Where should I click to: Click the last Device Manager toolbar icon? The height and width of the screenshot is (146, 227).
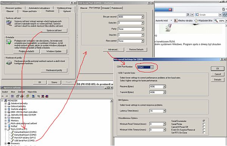47,96
